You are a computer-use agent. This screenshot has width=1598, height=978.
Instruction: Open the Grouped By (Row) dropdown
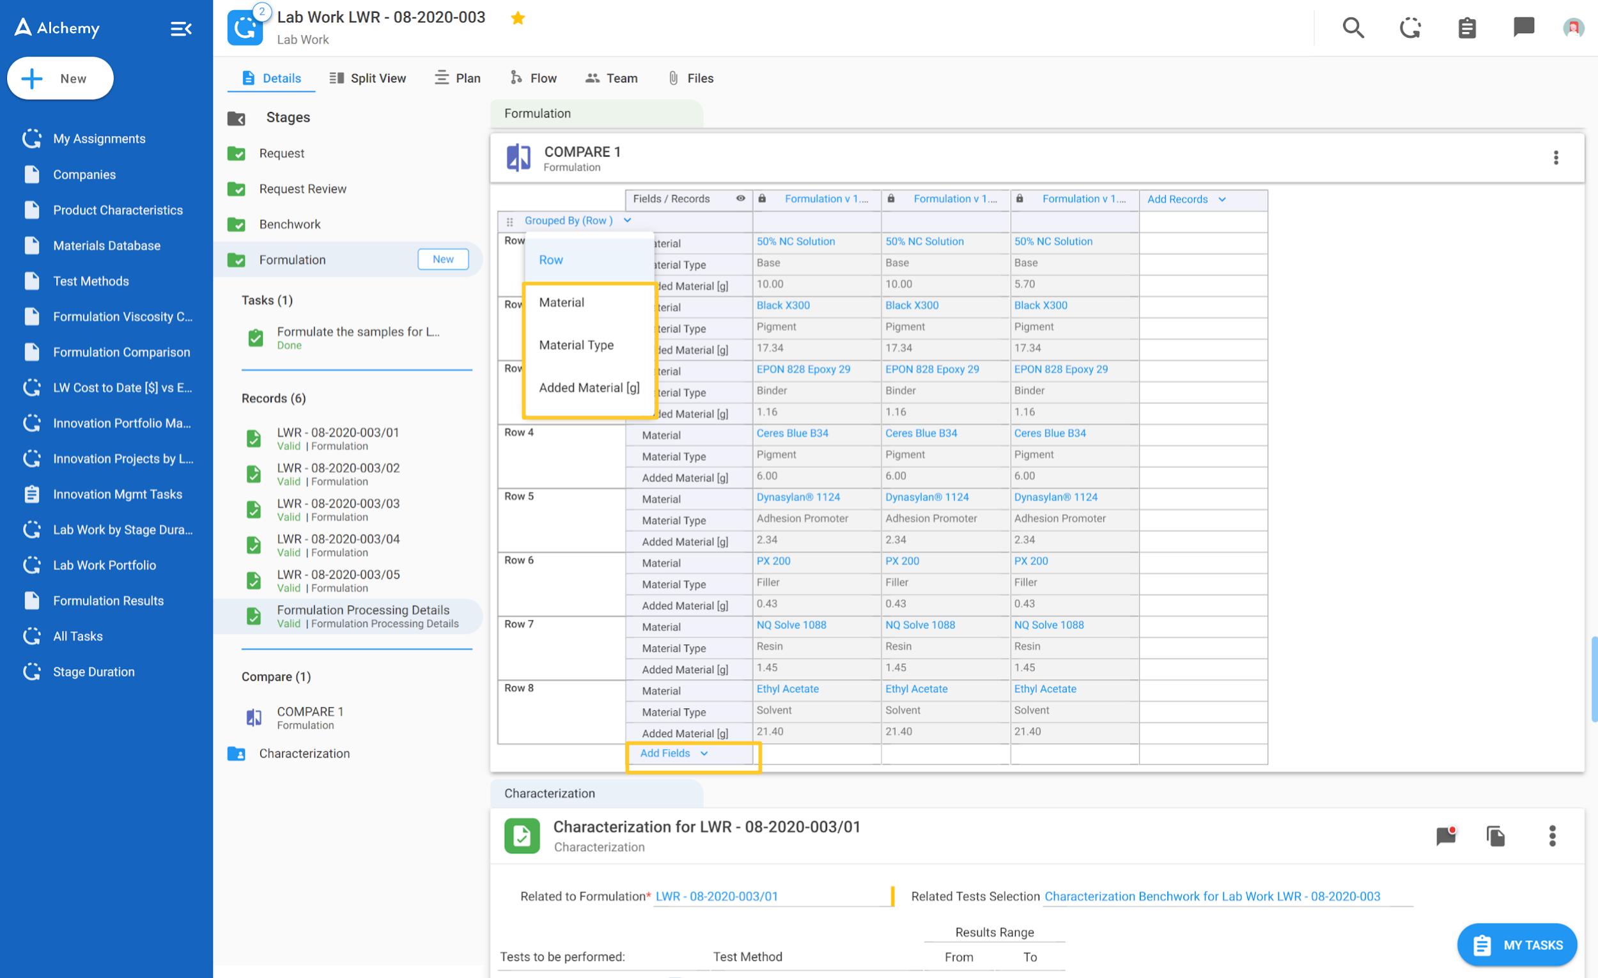tap(577, 221)
